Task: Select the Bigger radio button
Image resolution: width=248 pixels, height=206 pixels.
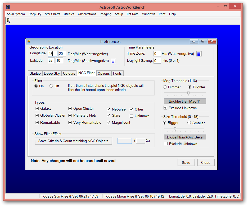Action: (164, 123)
